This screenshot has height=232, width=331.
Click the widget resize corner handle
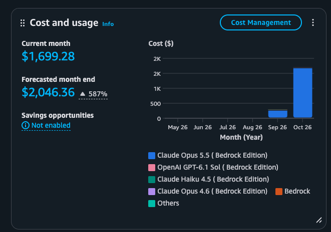(319, 220)
